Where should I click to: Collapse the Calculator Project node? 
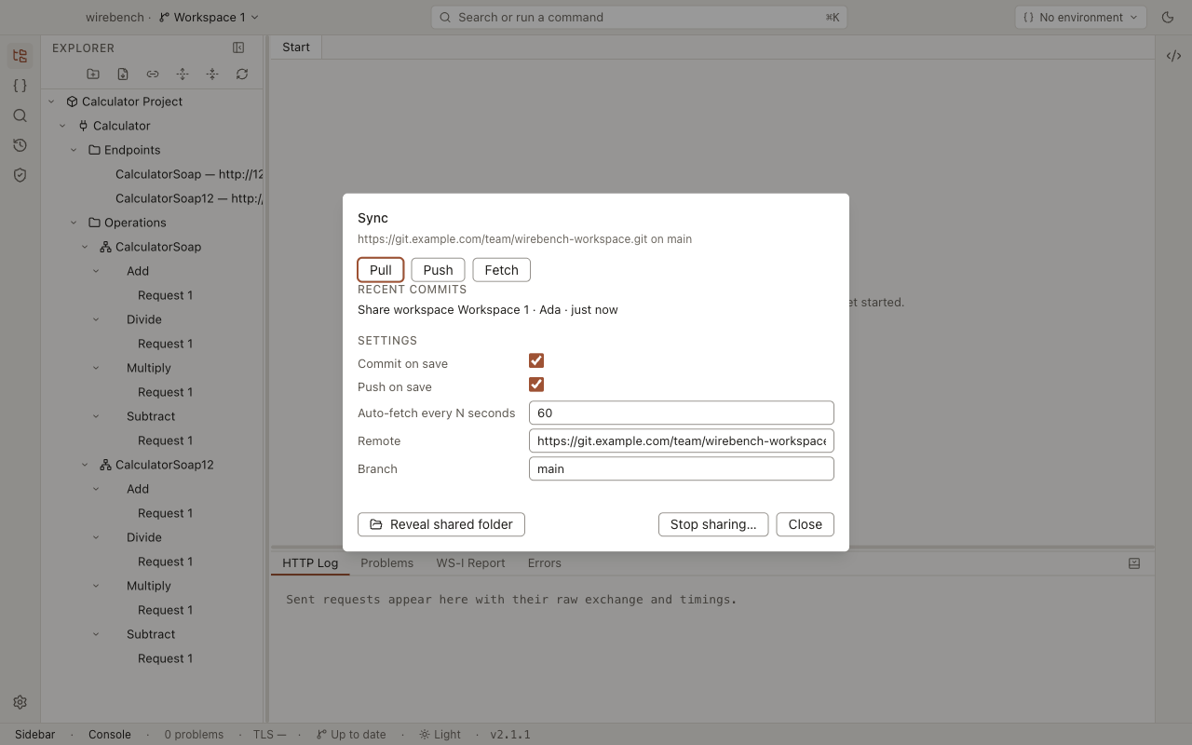click(52, 102)
